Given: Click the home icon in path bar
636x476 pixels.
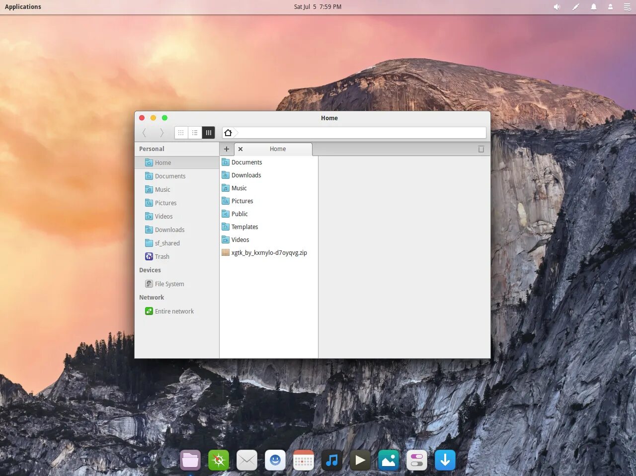Looking at the screenshot, I should click(x=228, y=133).
